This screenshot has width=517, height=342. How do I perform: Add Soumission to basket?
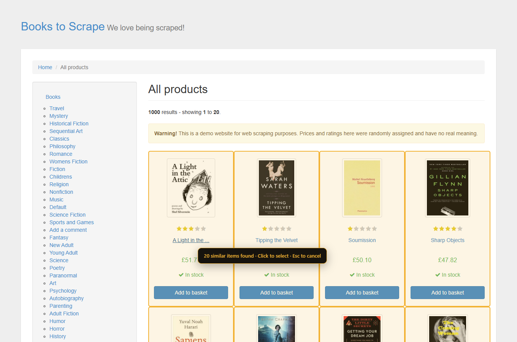point(362,293)
